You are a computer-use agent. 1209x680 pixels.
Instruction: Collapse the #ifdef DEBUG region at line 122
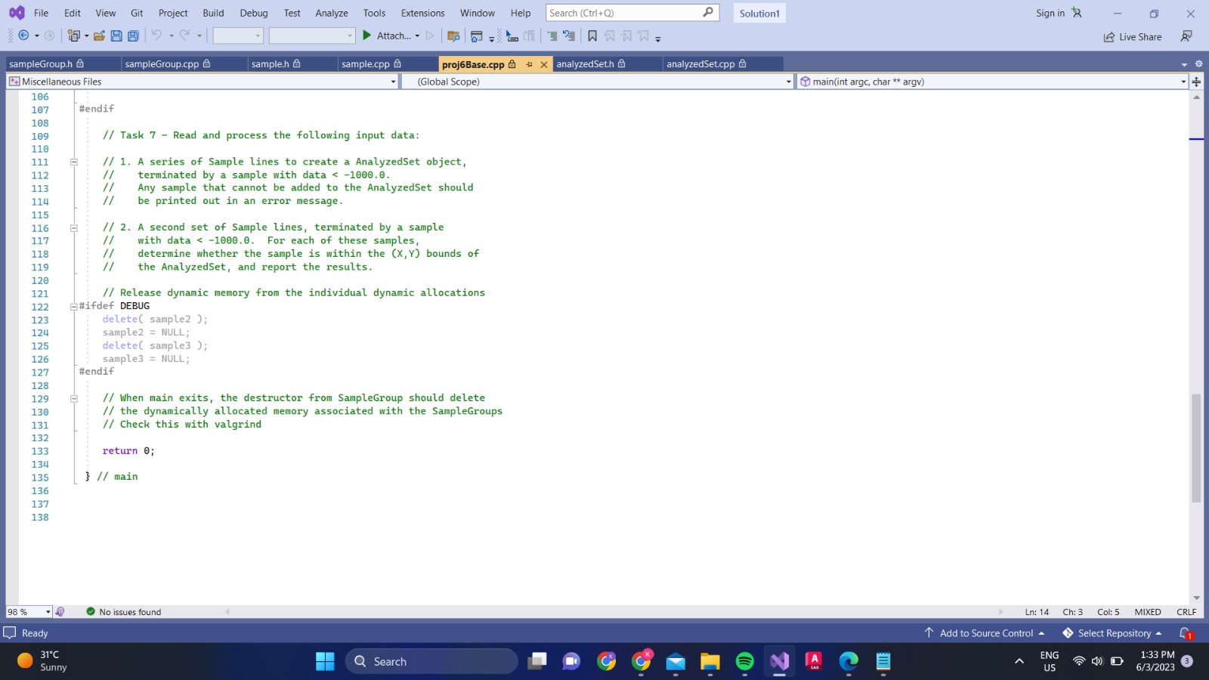point(74,306)
